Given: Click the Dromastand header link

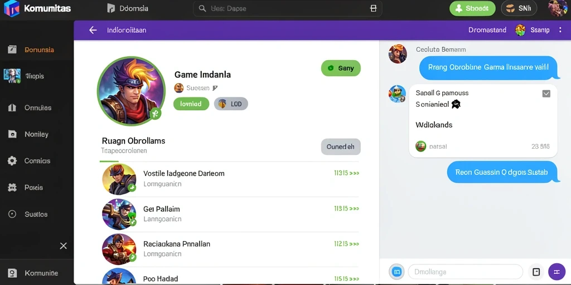Looking at the screenshot, I should click(487, 30).
